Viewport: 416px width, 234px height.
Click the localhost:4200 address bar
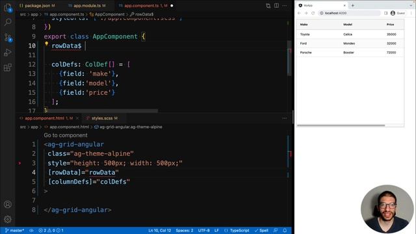point(349,13)
